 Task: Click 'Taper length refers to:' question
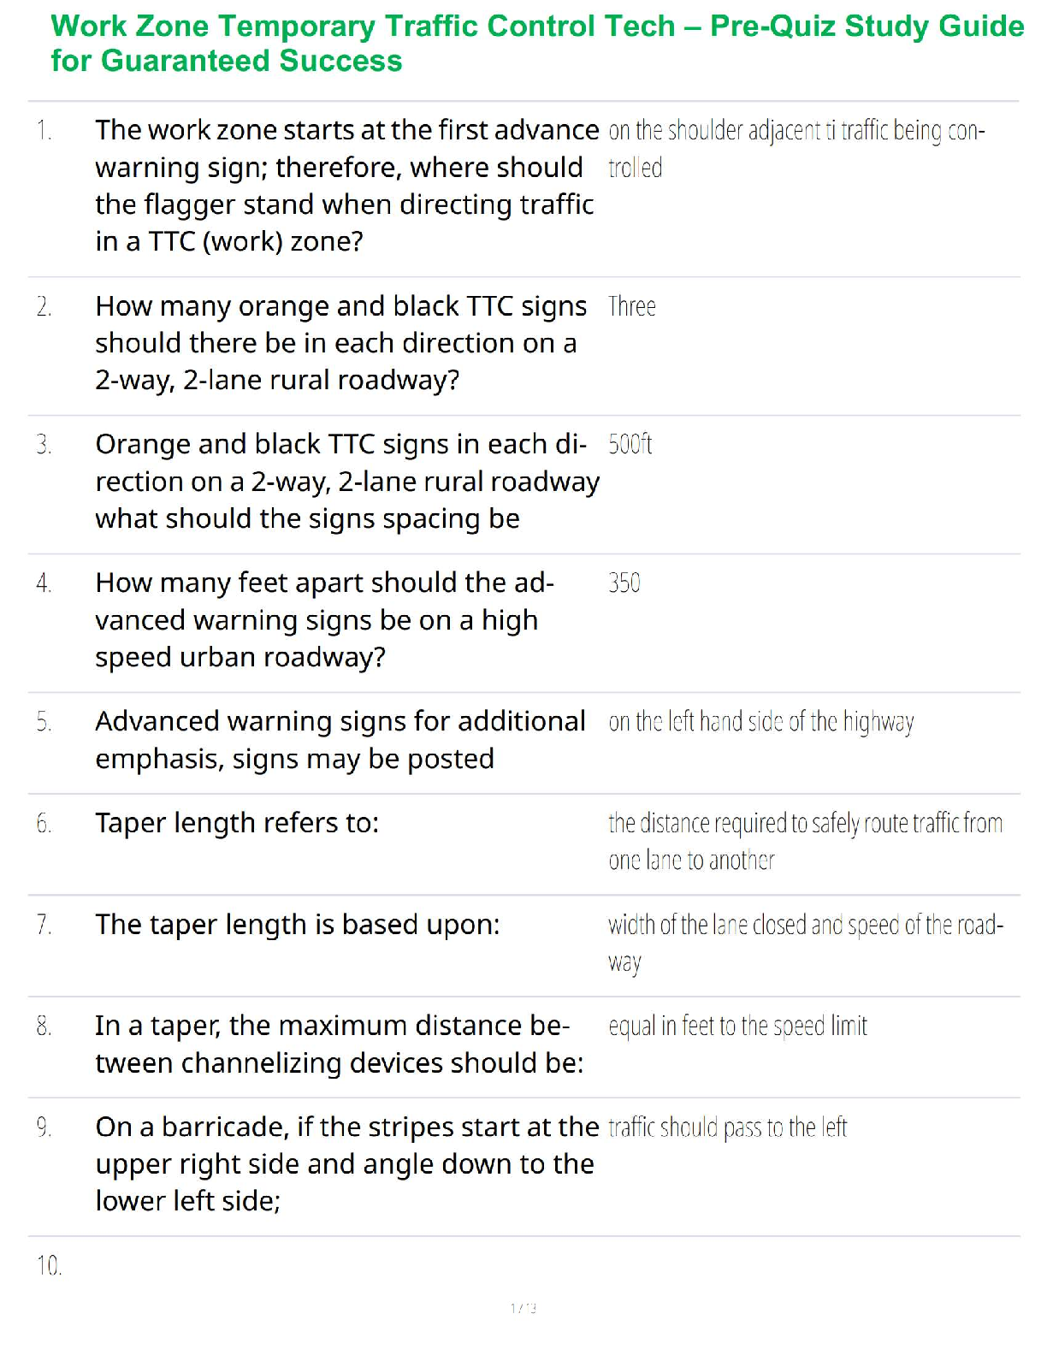(237, 823)
